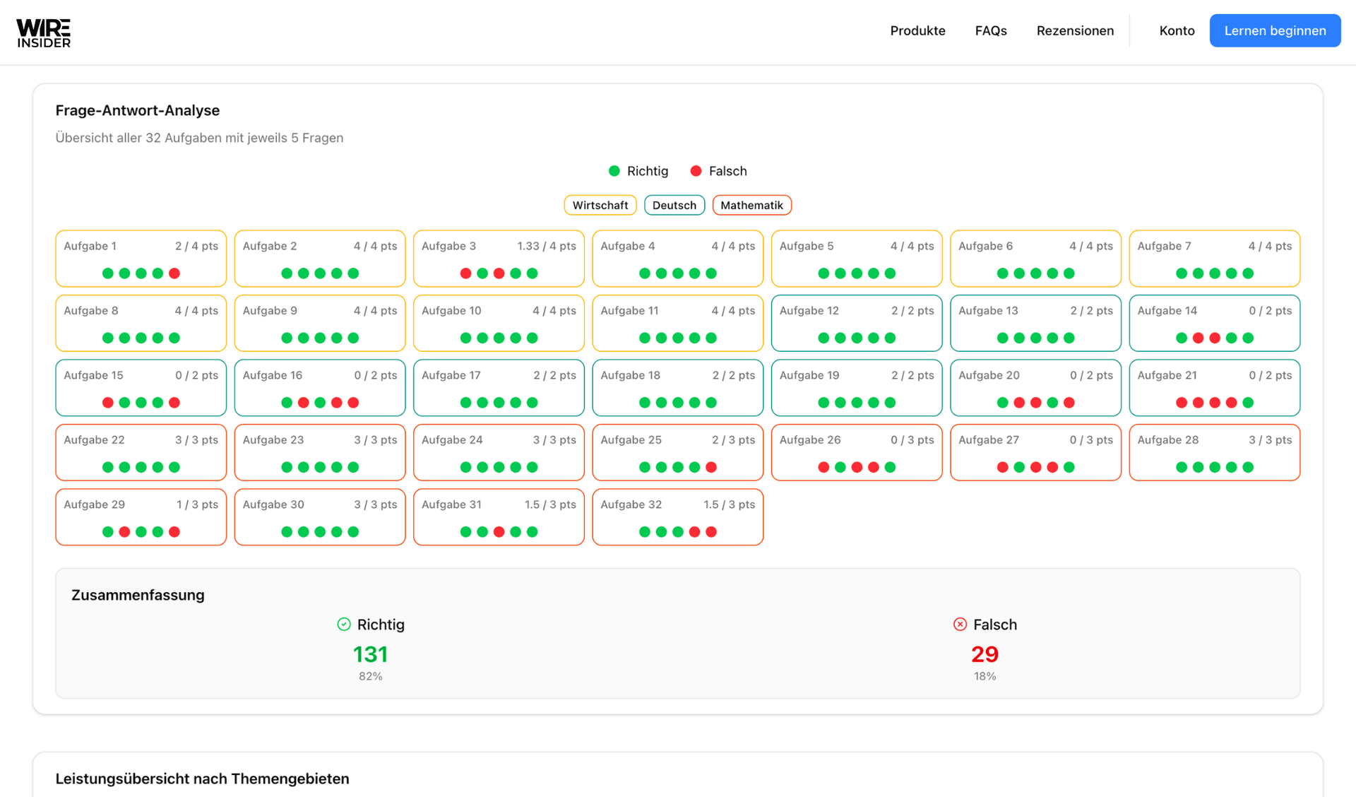Open Aufgabe 27 card

[x=1035, y=452]
